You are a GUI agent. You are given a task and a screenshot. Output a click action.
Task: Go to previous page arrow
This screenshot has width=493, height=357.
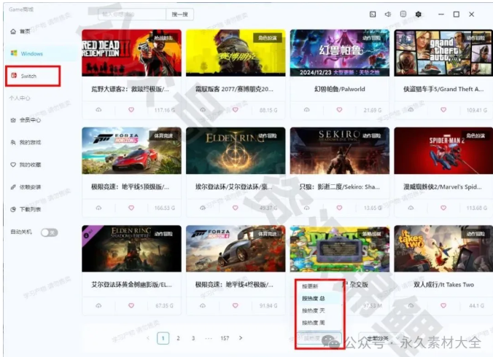coord(148,338)
